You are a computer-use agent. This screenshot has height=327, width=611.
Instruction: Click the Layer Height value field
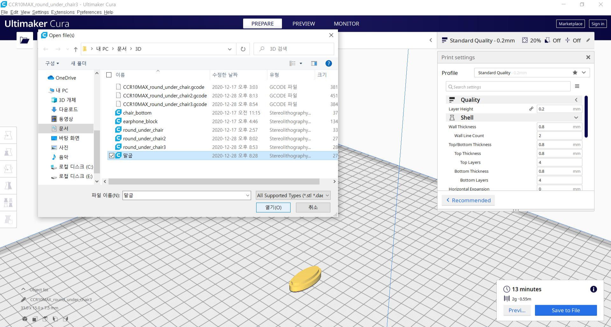(x=559, y=109)
